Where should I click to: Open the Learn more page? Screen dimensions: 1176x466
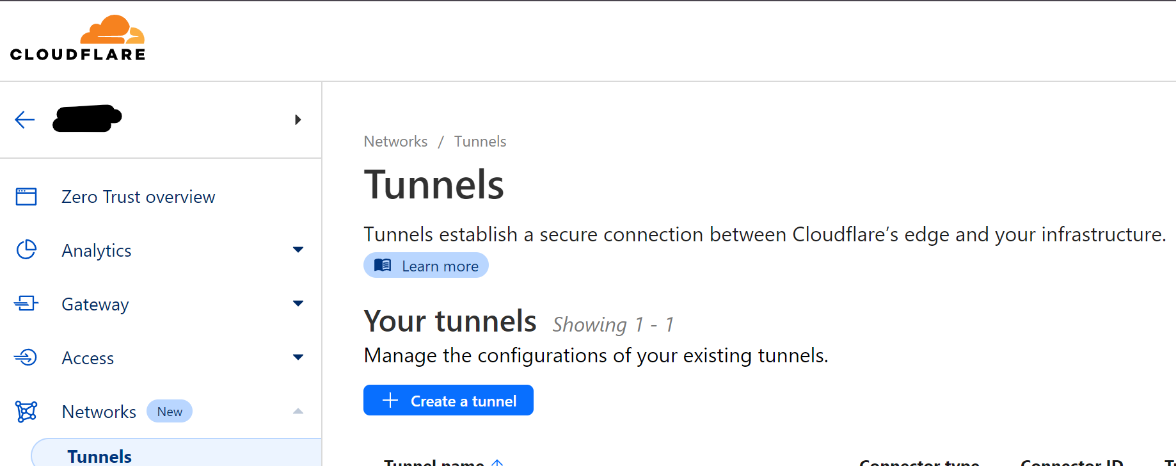(425, 265)
